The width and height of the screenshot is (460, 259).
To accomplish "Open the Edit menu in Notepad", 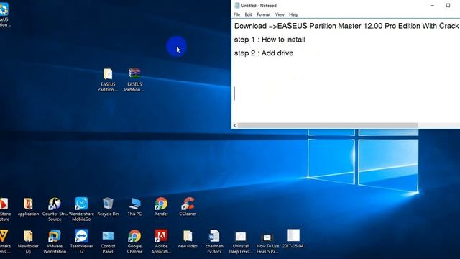I will (x=248, y=14).
